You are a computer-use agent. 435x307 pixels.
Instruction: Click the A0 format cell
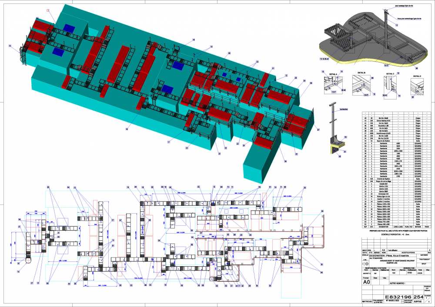[366, 282]
